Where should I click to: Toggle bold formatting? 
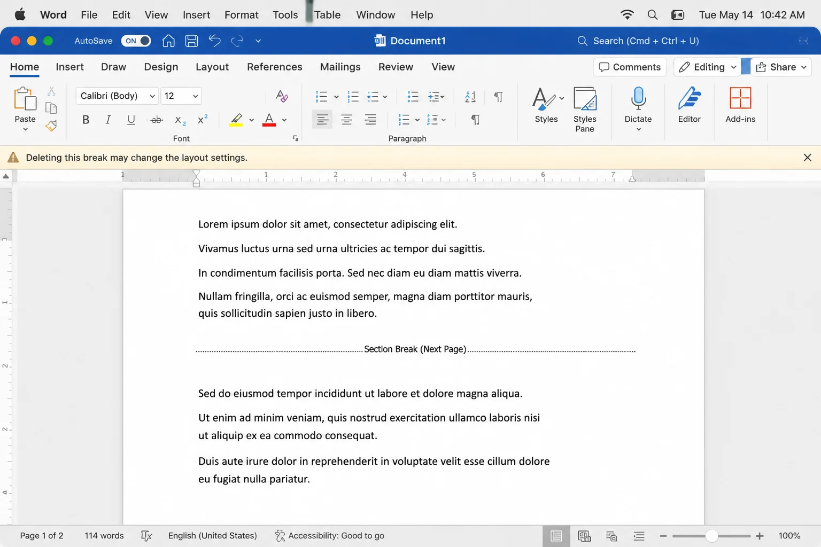click(86, 120)
